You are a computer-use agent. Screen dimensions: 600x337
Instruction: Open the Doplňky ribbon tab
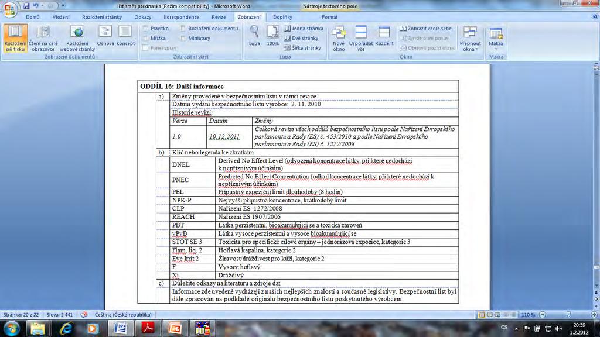[282, 17]
